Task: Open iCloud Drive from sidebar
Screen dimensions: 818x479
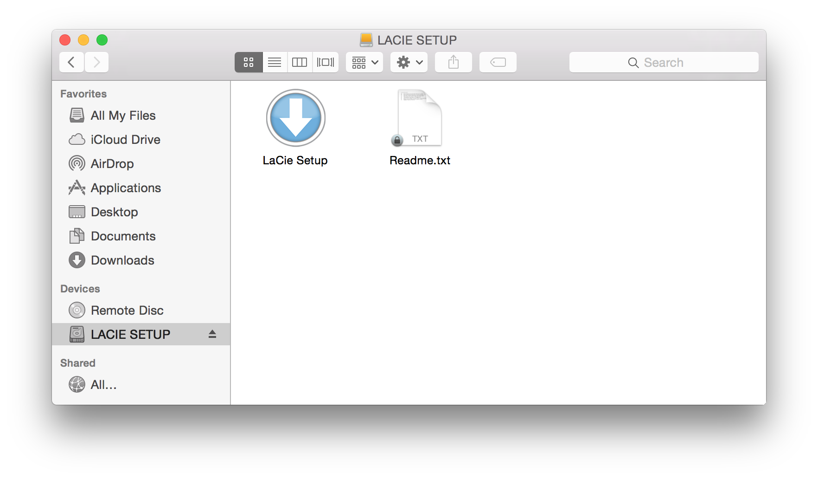Action: pos(125,139)
